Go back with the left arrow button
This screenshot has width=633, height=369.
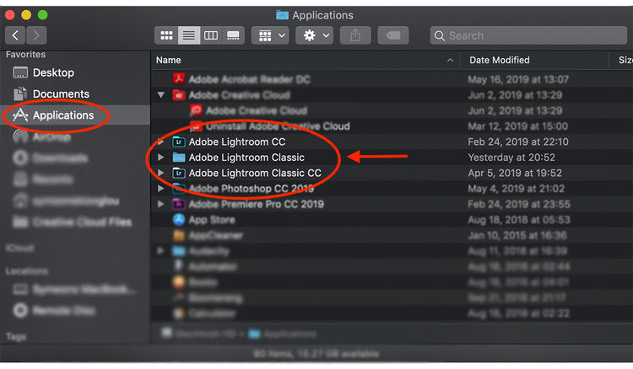(15, 35)
